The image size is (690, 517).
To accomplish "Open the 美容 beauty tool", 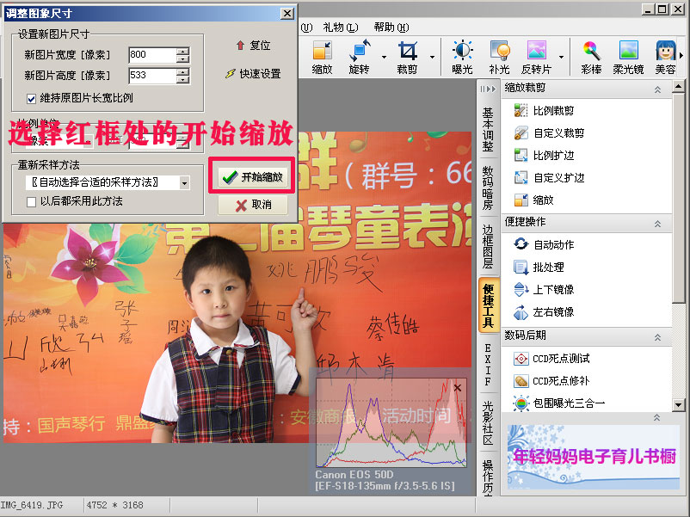I will (x=665, y=57).
